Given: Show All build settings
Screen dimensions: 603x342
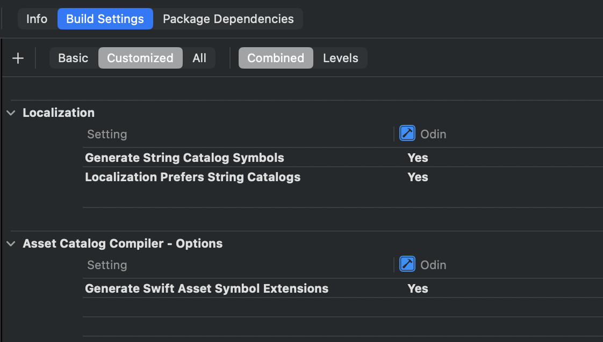Looking at the screenshot, I should (199, 58).
